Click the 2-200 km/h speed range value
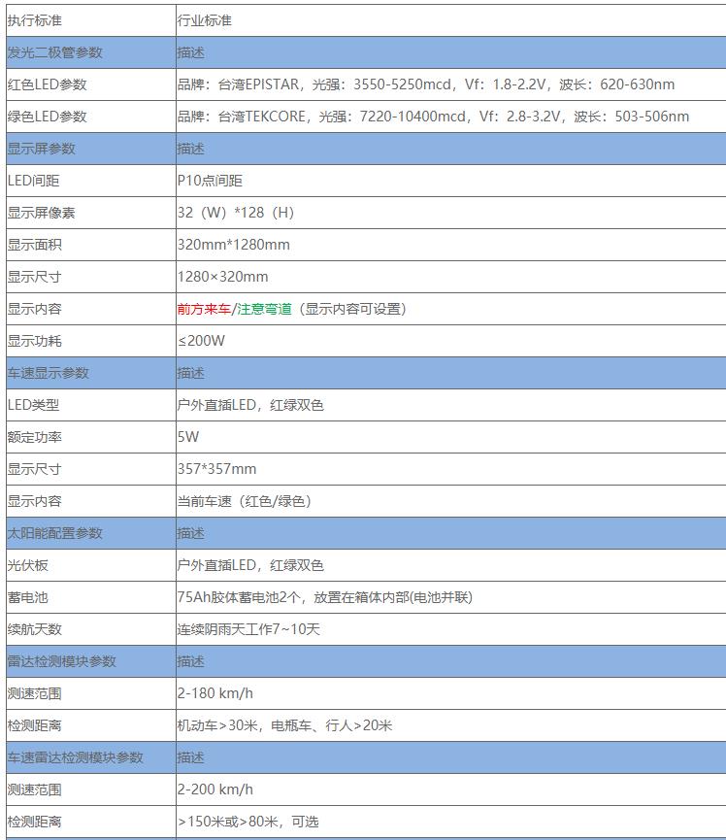Viewport: 726px width, 840px height. pyautogui.click(x=214, y=790)
